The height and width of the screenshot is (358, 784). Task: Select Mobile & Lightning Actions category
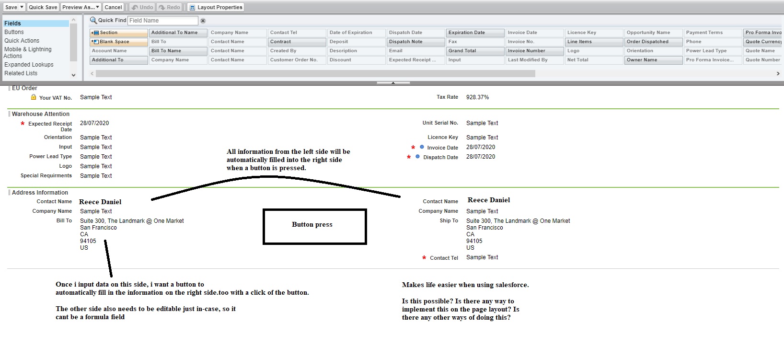pyautogui.click(x=27, y=53)
